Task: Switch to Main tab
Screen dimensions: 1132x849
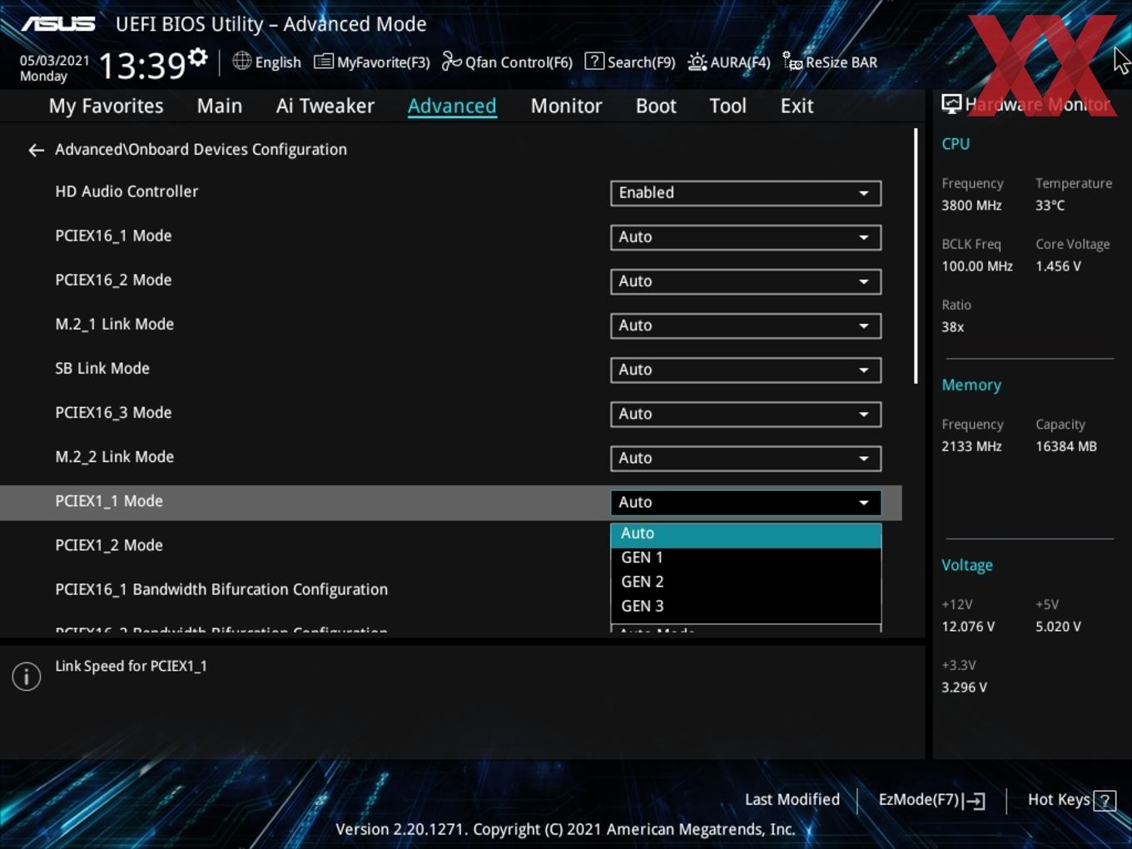Action: 220,106
